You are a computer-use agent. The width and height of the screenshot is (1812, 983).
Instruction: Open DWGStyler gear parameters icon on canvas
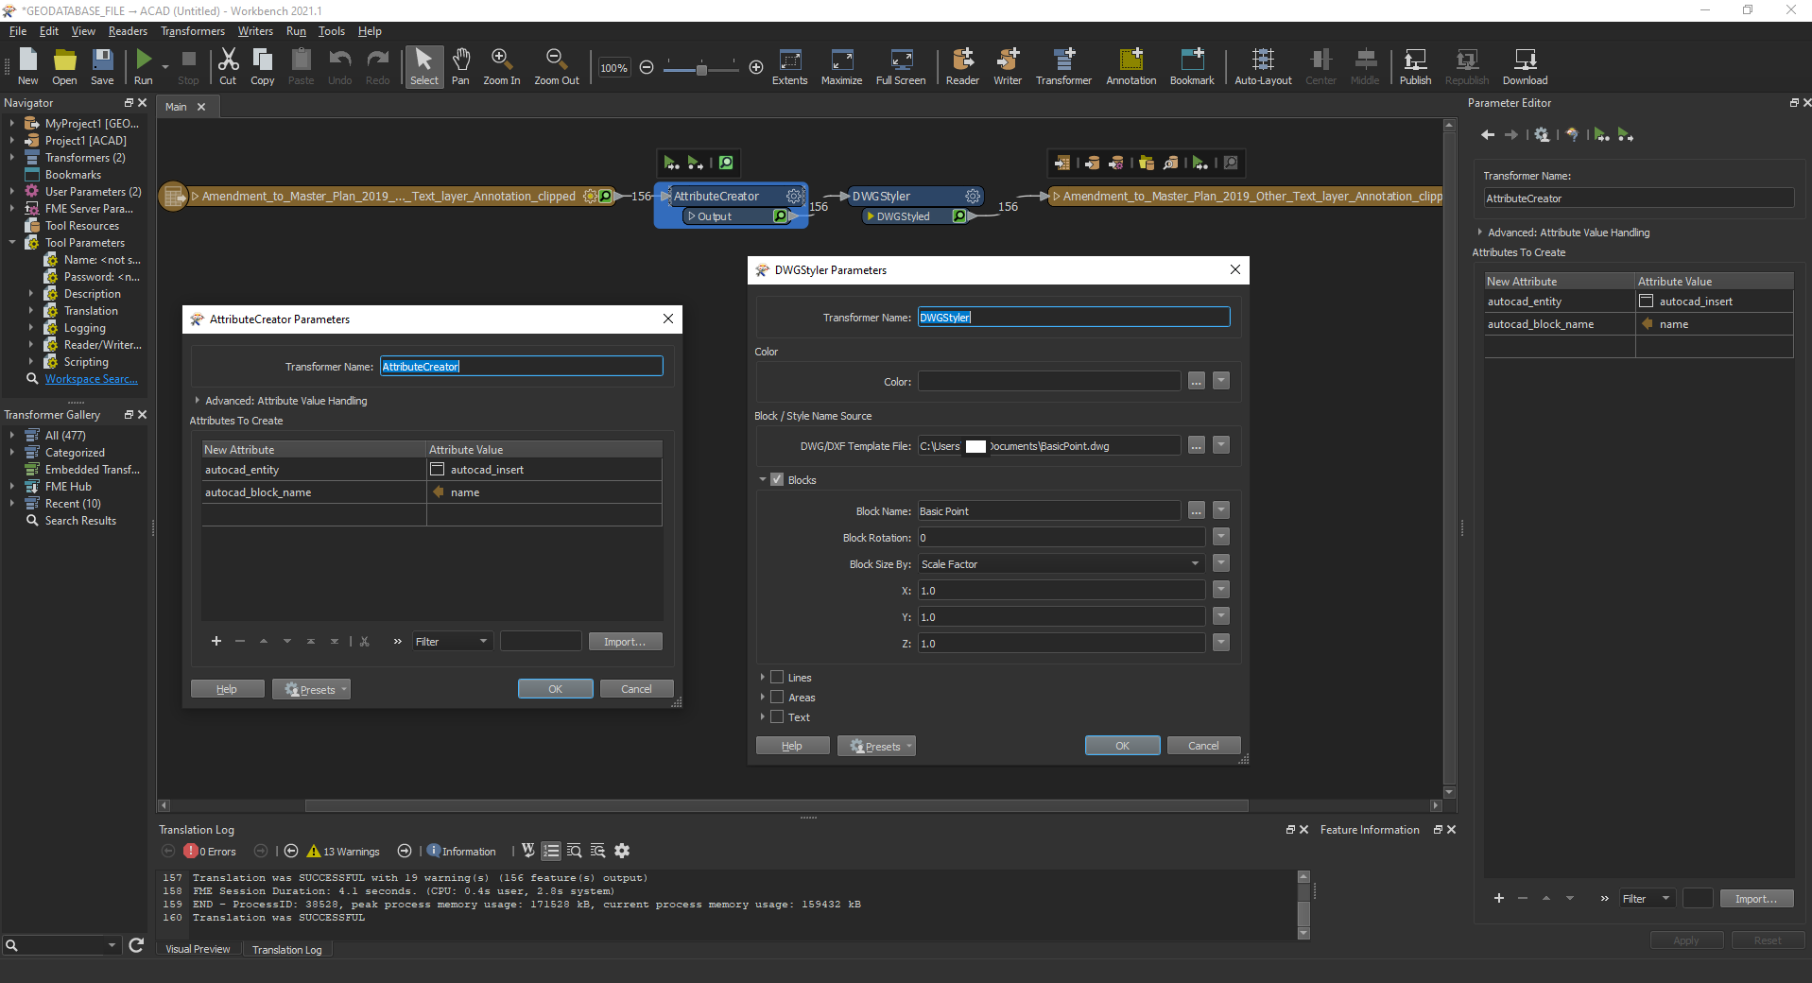coord(973,196)
